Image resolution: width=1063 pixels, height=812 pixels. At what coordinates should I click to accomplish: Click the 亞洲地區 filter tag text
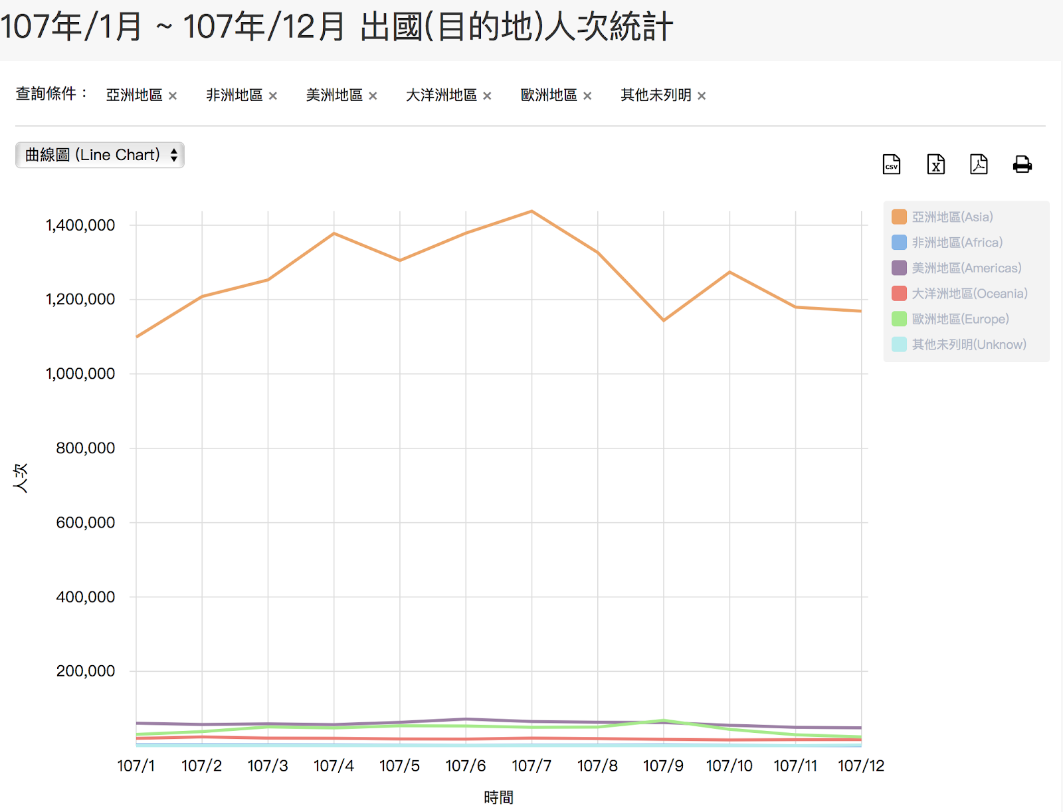click(x=134, y=95)
